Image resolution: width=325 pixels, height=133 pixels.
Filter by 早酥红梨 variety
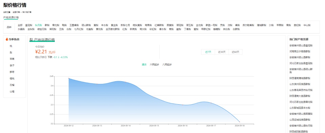[206, 29]
